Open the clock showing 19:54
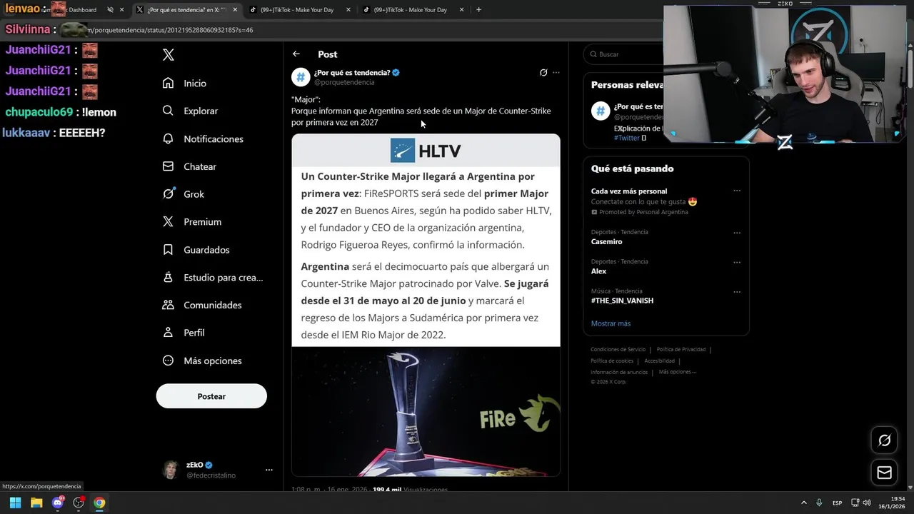The width and height of the screenshot is (914, 514). pos(891,503)
